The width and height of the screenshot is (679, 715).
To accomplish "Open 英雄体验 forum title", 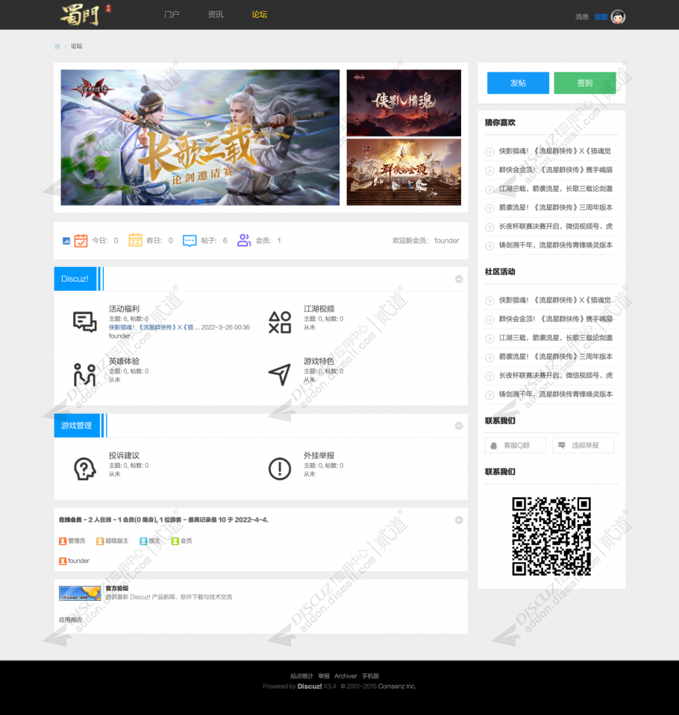I will 124,361.
